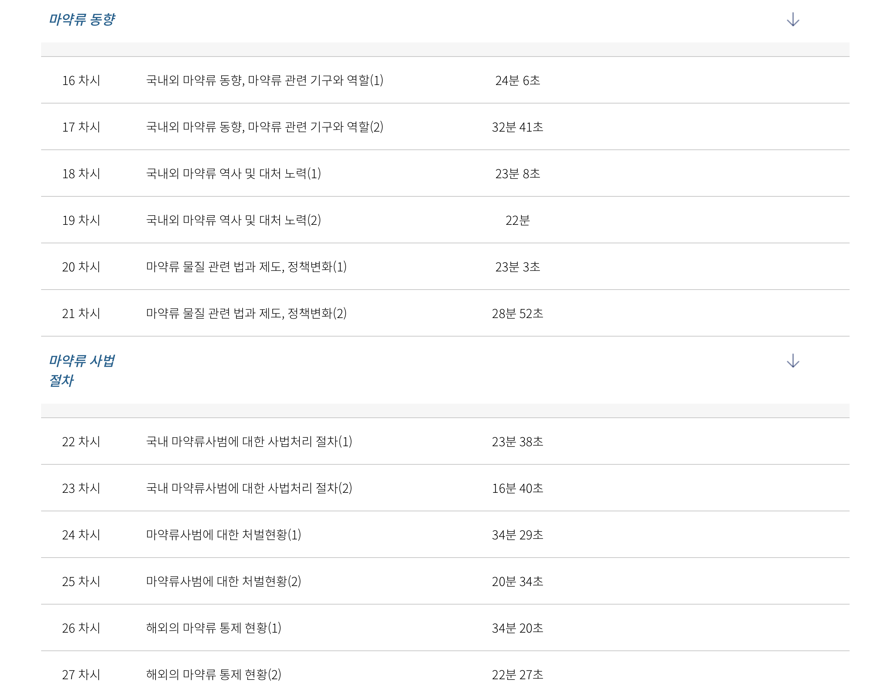877x695 pixels.
Task: Open 해외의 마약류 통제 현황(1) lesson
Action: [213, 628]
